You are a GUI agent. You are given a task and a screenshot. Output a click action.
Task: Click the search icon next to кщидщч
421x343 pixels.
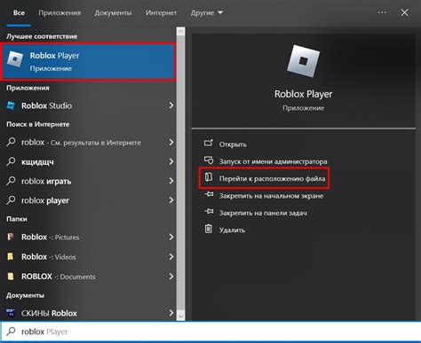[11, 161]
